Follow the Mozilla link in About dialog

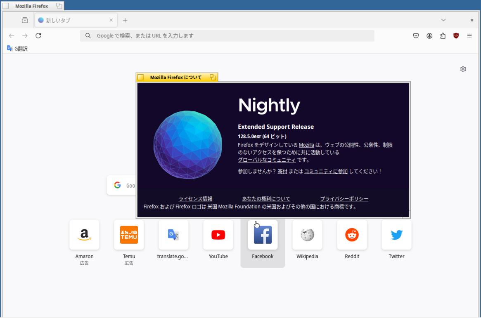click(x=306, y=145)
